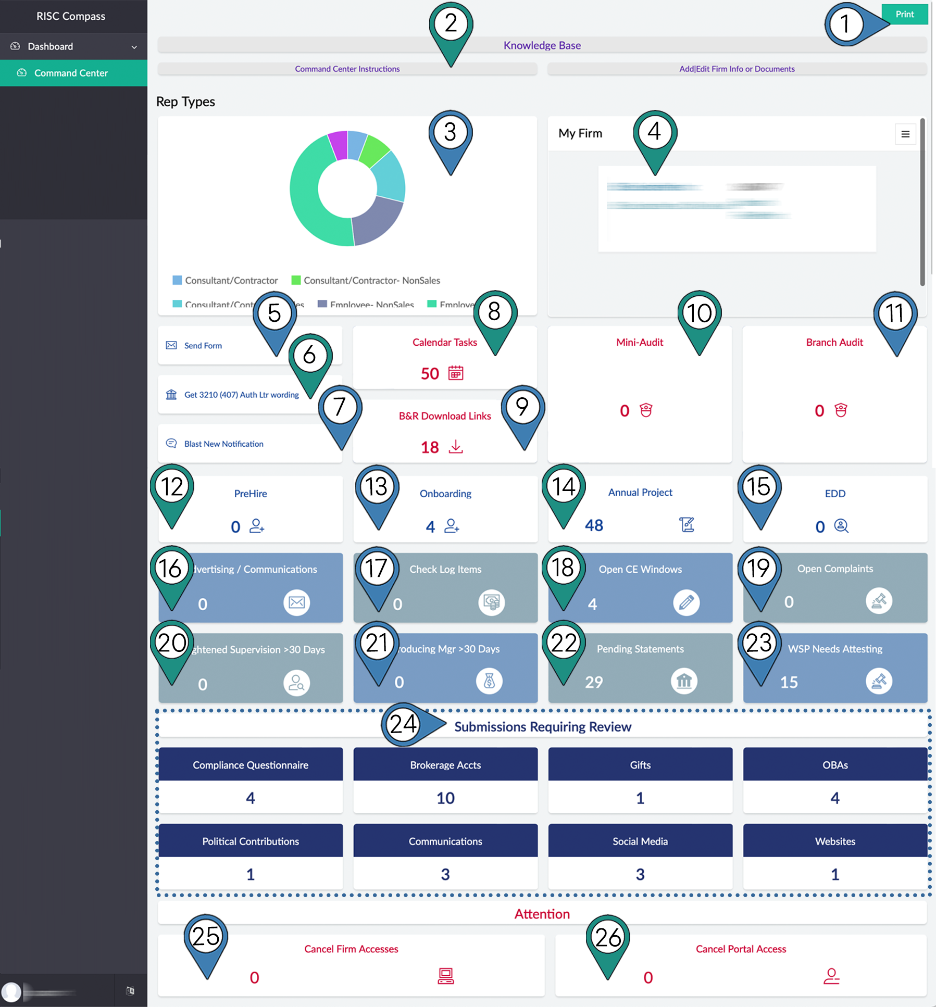This screenshot has height=1007, width=936.
Task: Open the Compliance Questionnaire submissions card
Action: coord(251,780)
